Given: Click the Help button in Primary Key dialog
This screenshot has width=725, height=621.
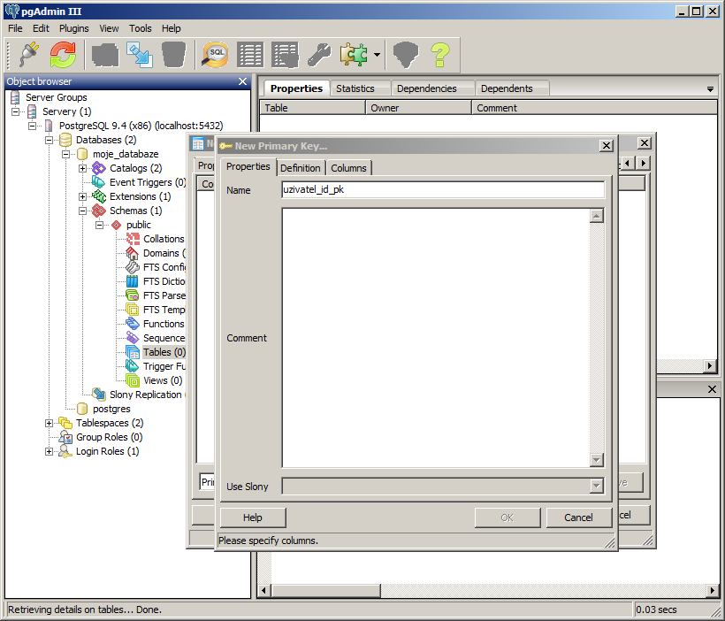Looking at the screenshot, I should (253, 517).
